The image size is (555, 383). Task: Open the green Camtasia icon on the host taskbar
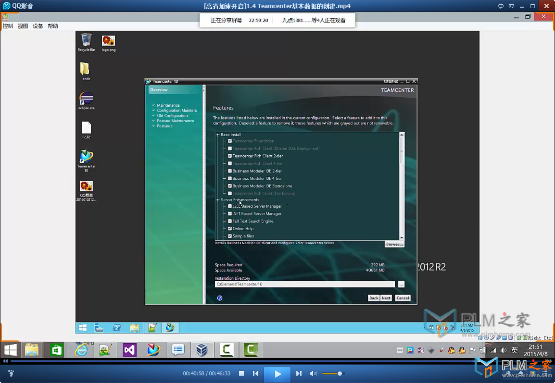[251, 350]
